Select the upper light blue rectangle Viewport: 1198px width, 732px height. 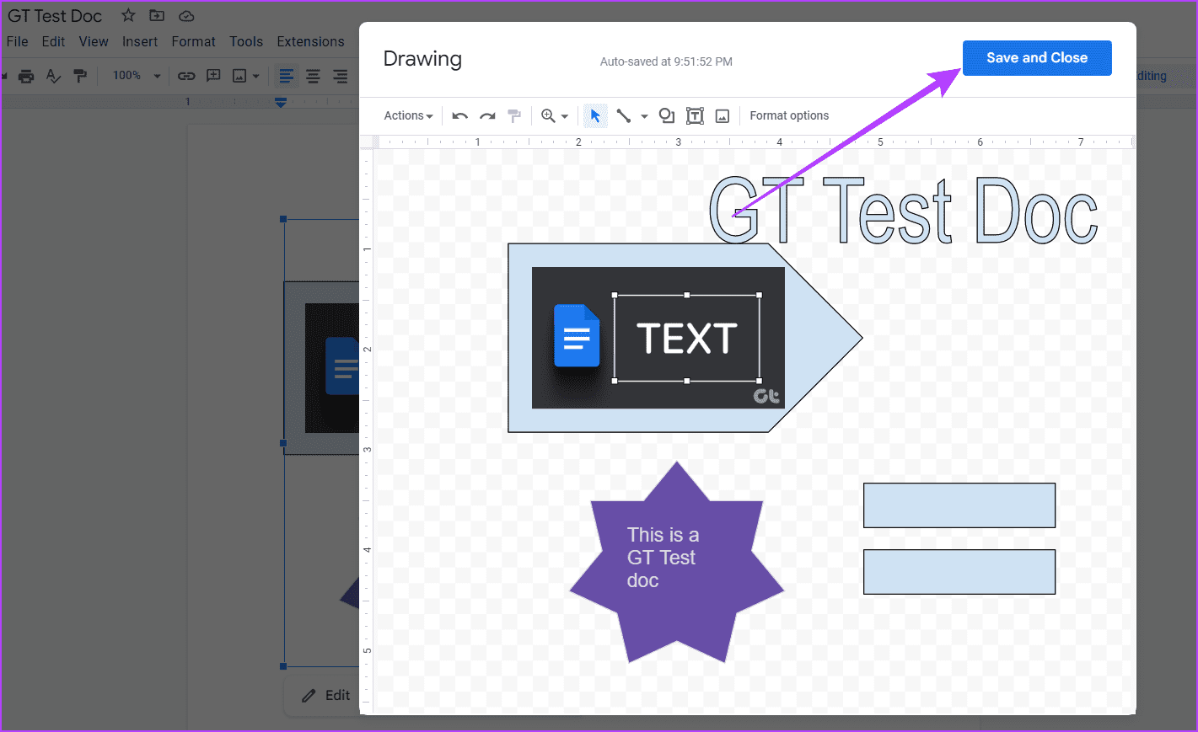point(959,505)
